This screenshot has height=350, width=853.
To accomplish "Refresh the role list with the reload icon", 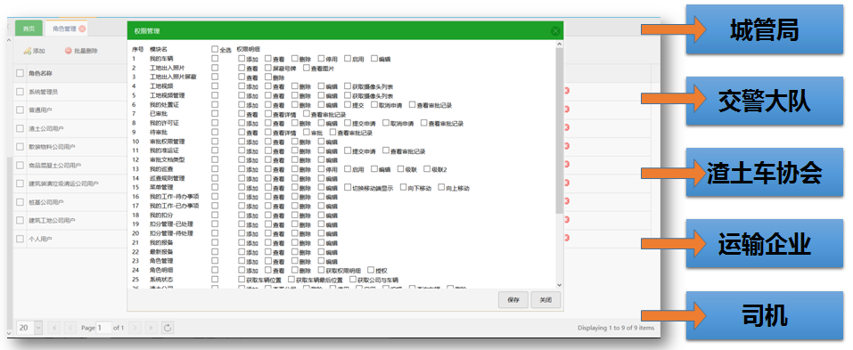I will coord(168,328).
